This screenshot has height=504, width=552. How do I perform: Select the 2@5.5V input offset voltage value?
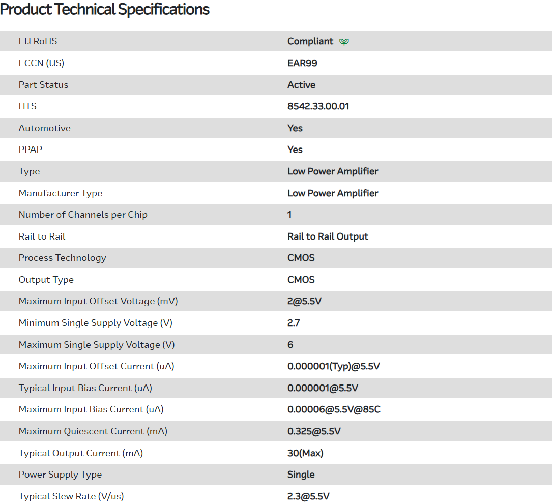tap(304, 301)
